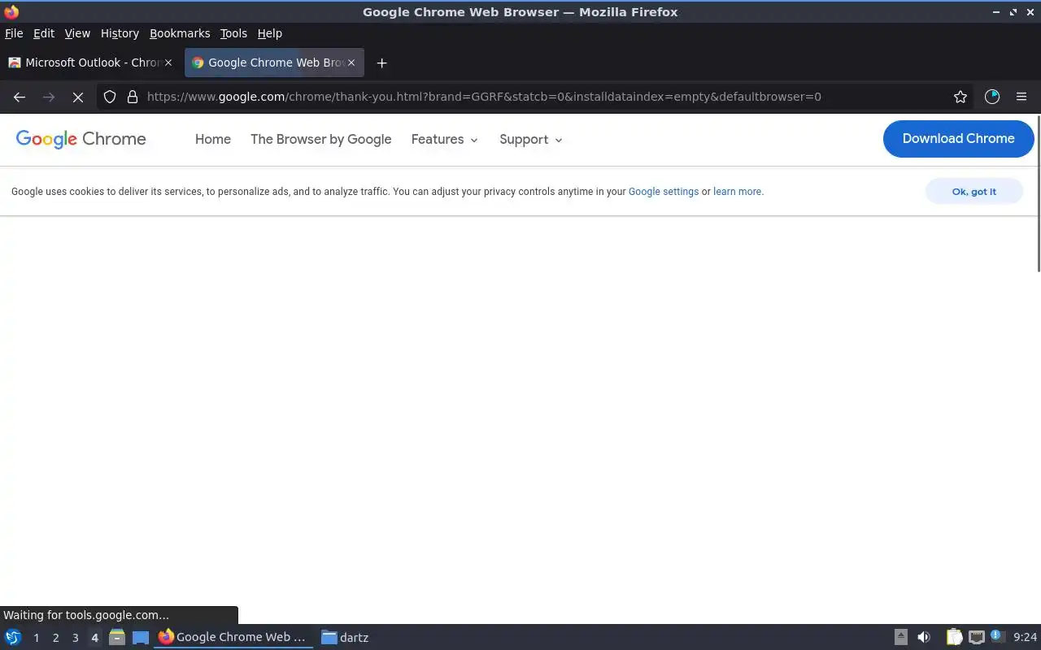The width and height of the screenshot is (1041, 650).
Task: Expand the Features dropdown
Action: pos(445,139)
